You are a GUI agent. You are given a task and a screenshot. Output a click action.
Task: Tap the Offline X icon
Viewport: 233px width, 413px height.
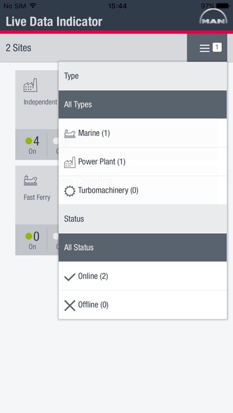point(70,306)
